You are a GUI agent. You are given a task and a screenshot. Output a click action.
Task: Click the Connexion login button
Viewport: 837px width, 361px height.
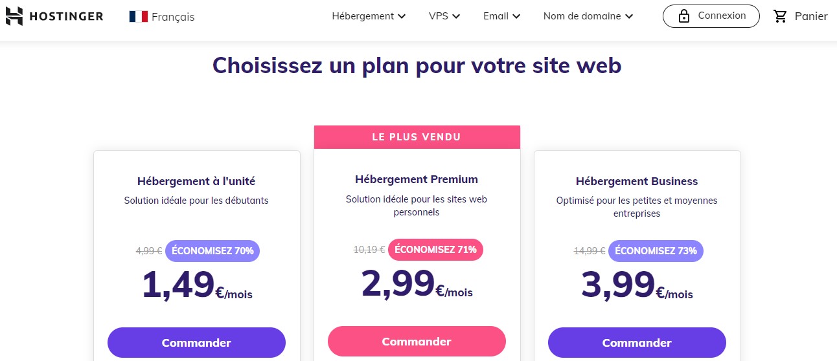(x=711, y=16)
